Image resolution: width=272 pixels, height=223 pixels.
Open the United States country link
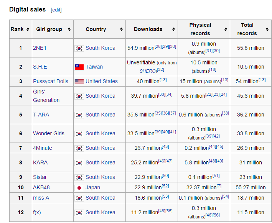tap(102, 81)
